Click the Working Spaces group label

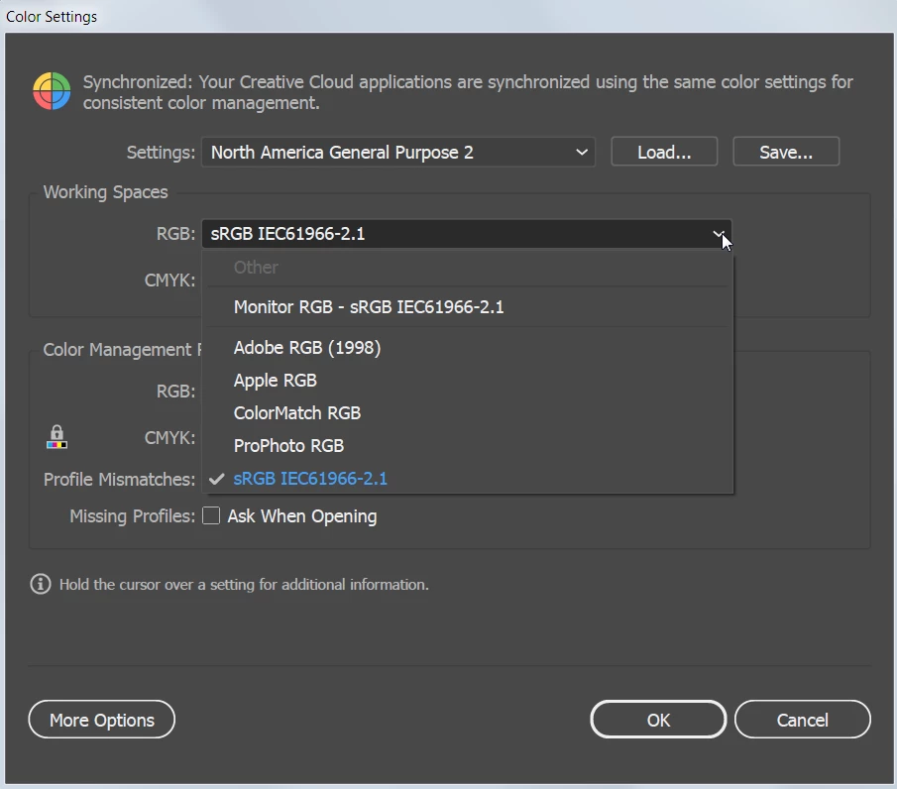pos(106,192)
